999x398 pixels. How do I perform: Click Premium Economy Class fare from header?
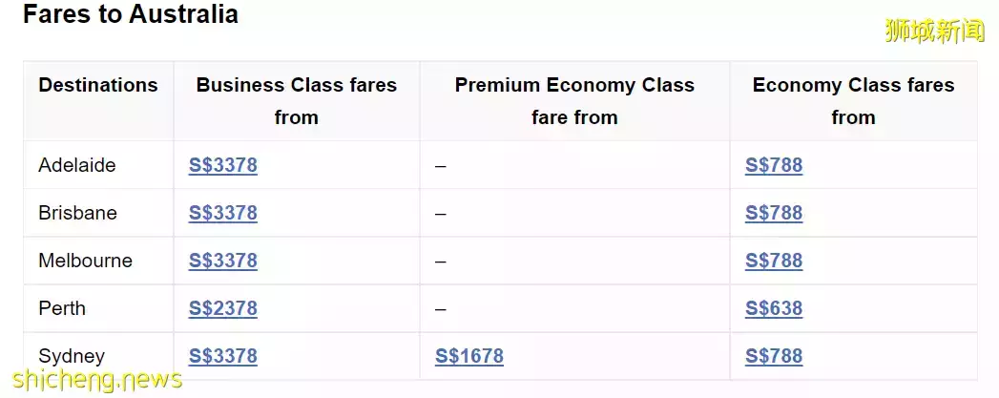pyautogui.click(x=574, y=100)
